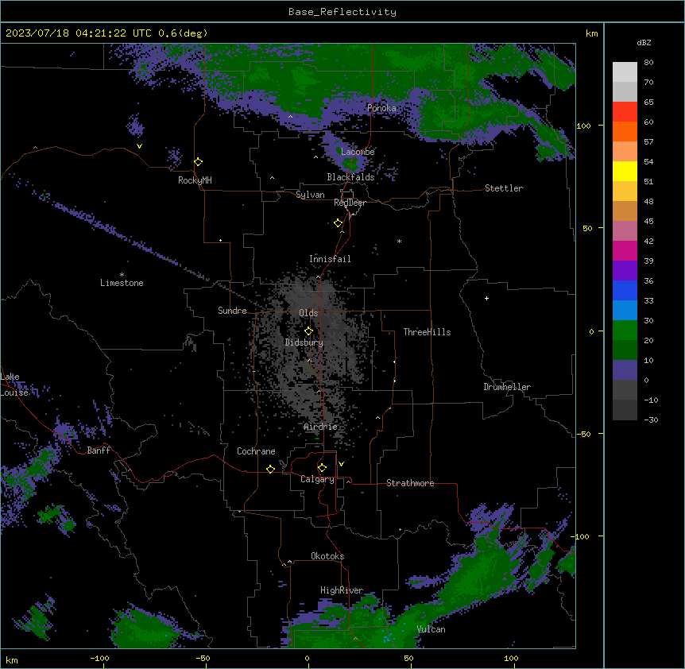Select the Vulcan label
685x669 pixels.
click(432, 629)
